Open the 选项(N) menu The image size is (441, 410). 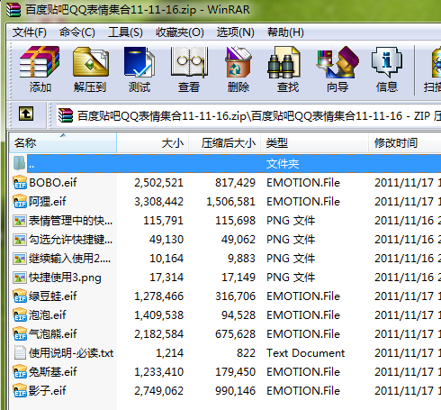[236, 32]
